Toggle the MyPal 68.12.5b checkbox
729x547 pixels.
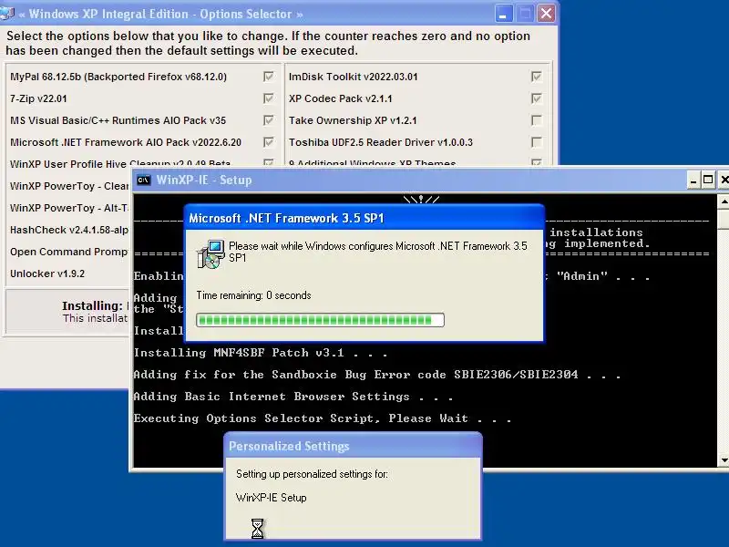click(269, 77)
